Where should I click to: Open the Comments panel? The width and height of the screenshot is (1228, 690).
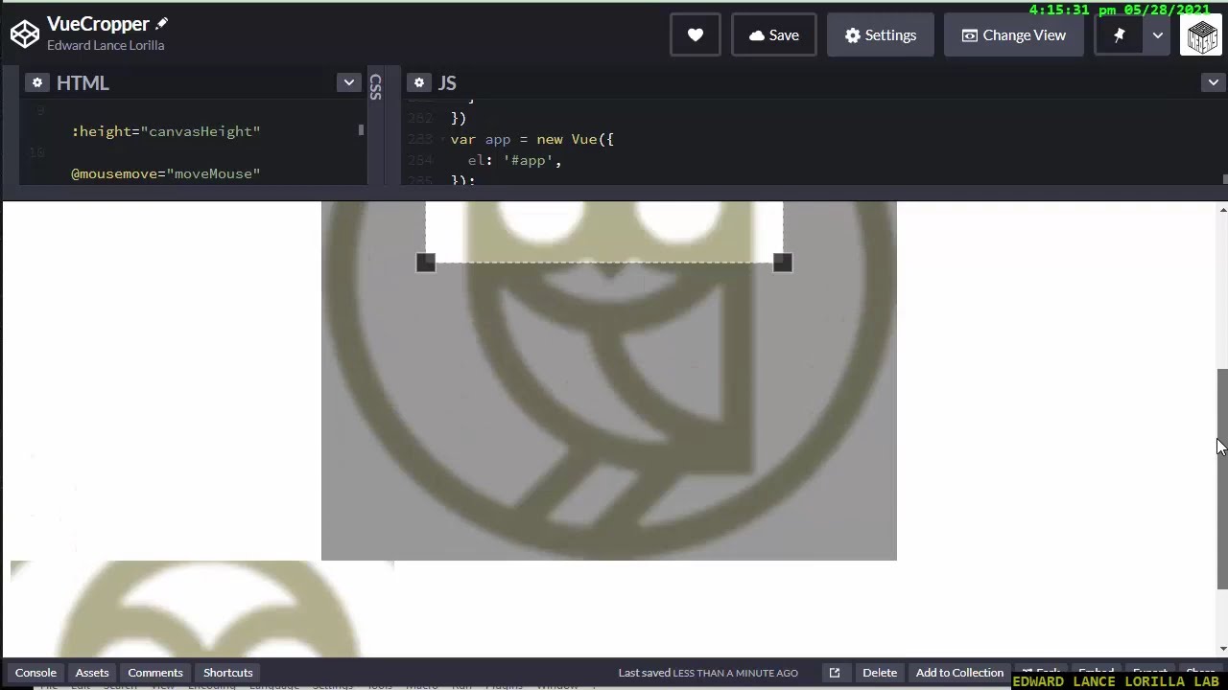(155, 673)
